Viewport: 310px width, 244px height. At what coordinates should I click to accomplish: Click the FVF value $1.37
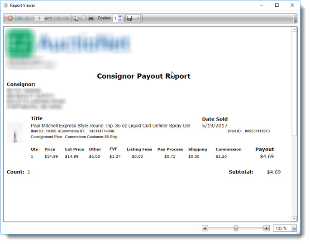(x=115, y=156)
